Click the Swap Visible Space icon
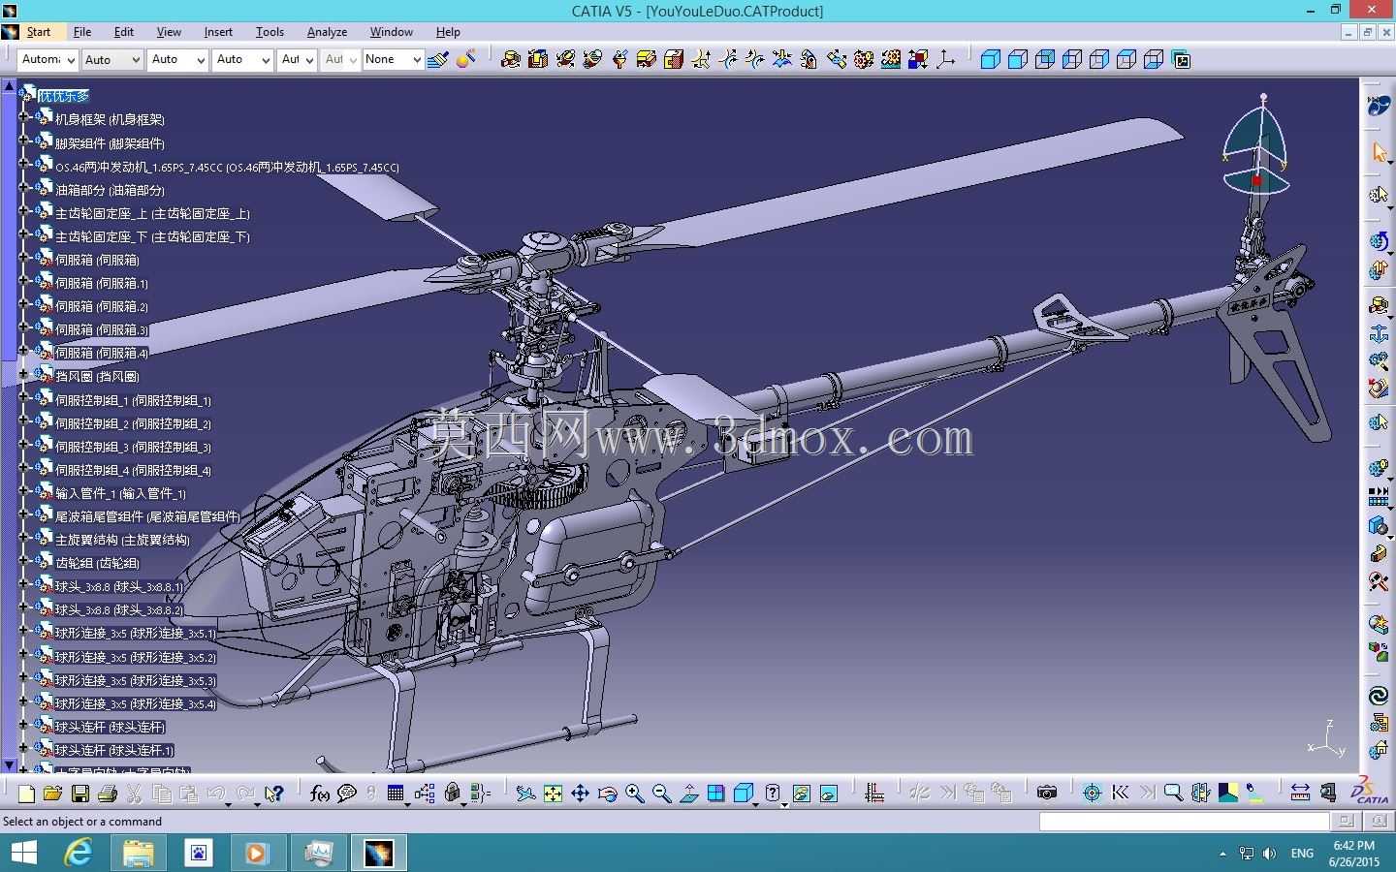This screenshot has width=1396, height=872. click(x=828, y=794)
